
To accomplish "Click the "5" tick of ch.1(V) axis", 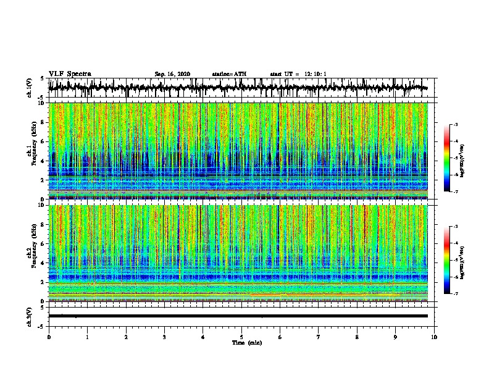I will point(42,78).
